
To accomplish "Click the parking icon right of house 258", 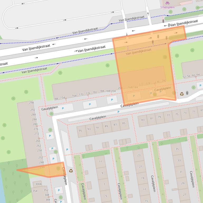I will [52, 149].
